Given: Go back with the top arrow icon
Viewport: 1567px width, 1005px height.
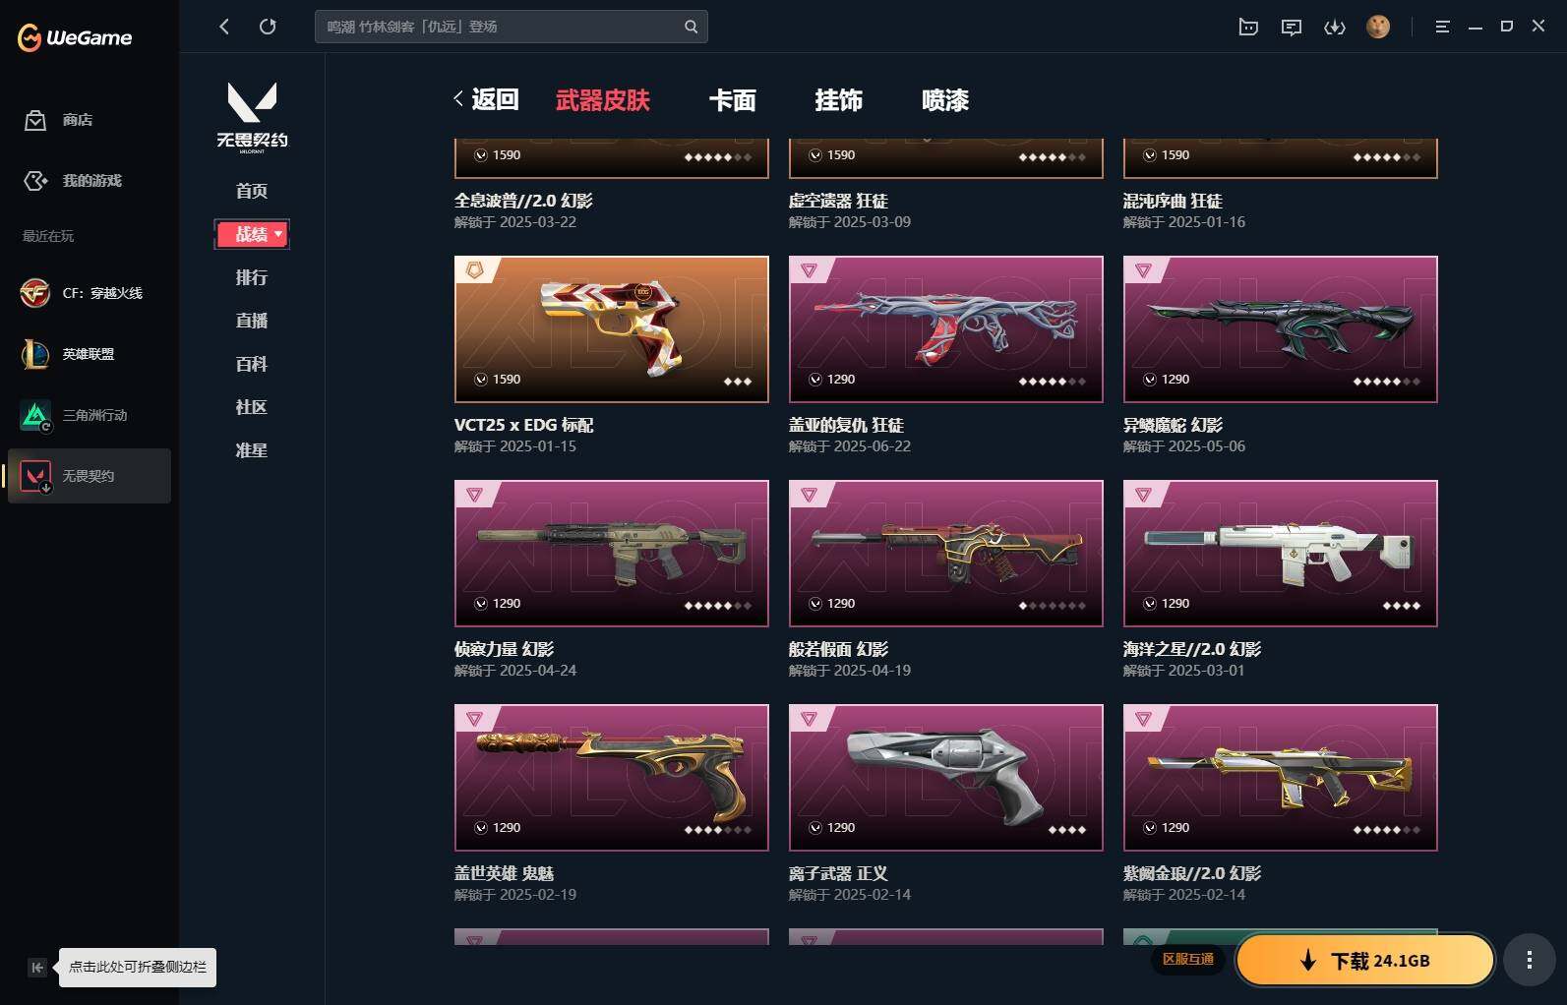Looking at the screenshot, I should coord(224,27).
